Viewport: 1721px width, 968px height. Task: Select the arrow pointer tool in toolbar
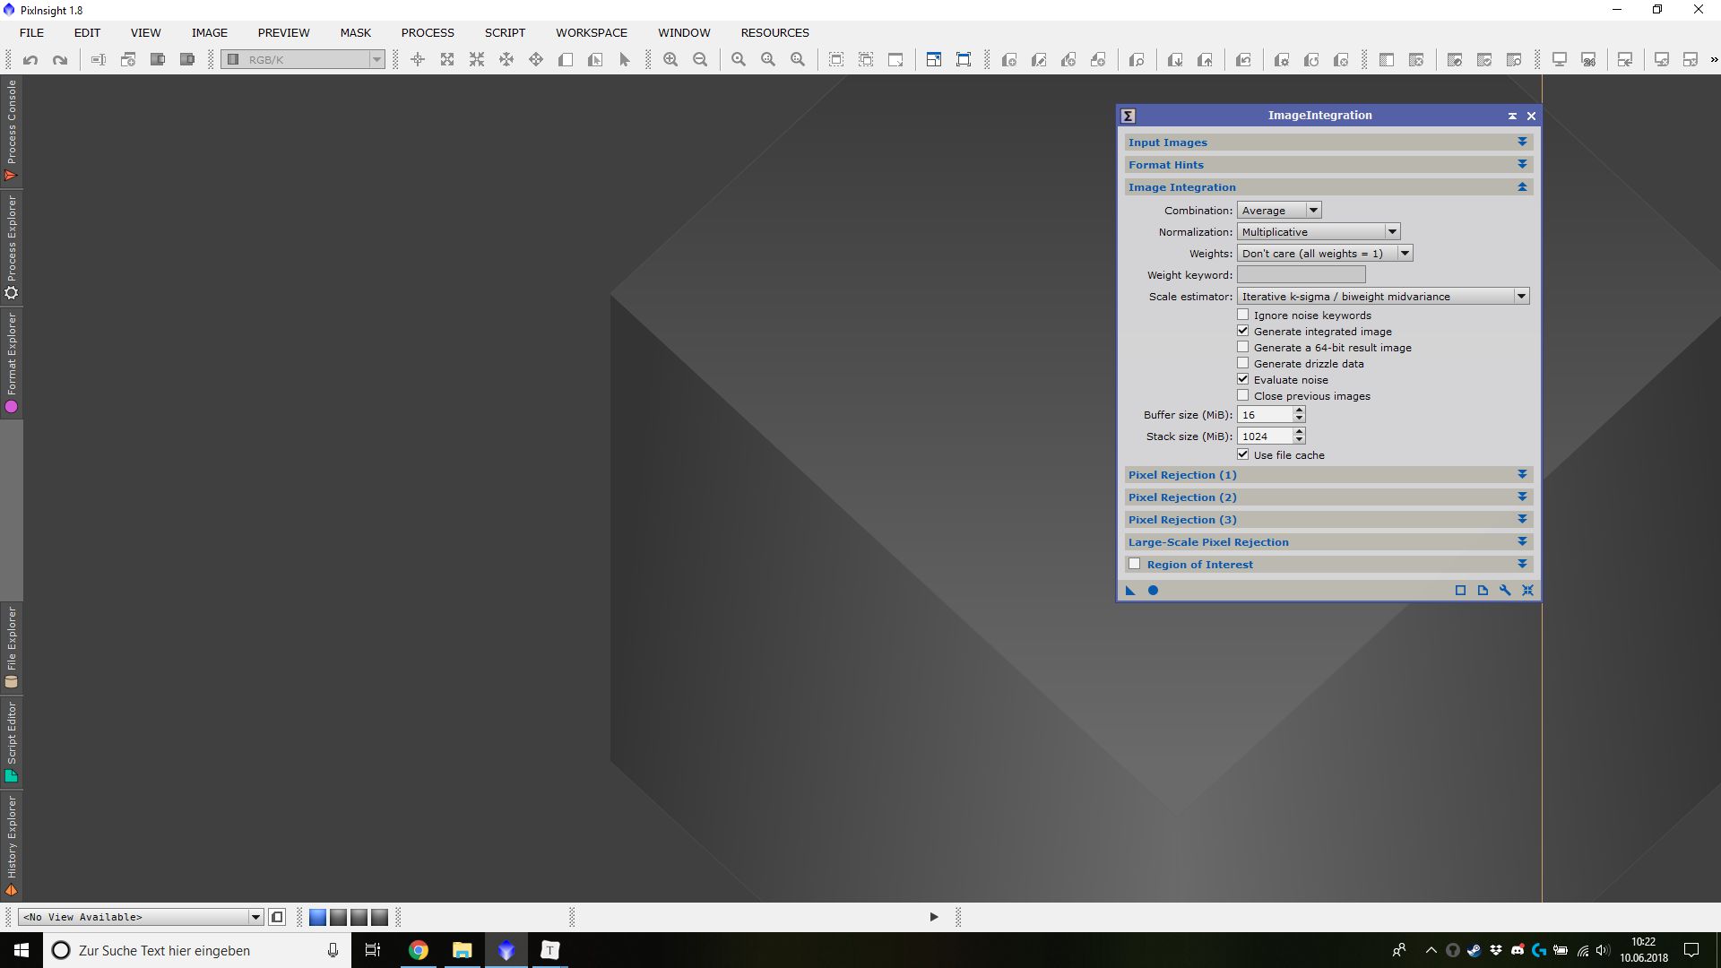(x=625, y=60)
